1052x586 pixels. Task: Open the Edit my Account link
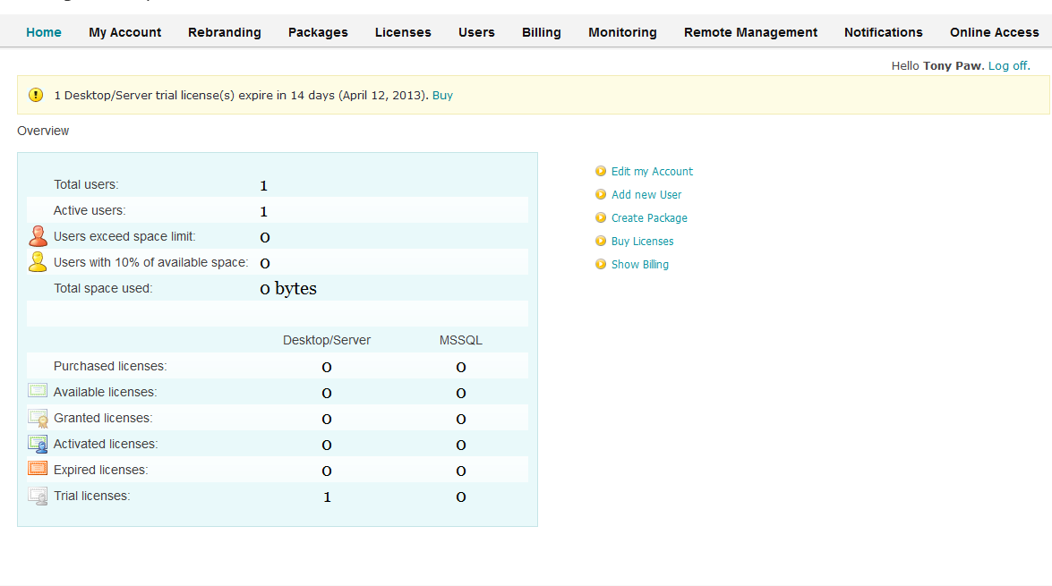tap(652, 171)
